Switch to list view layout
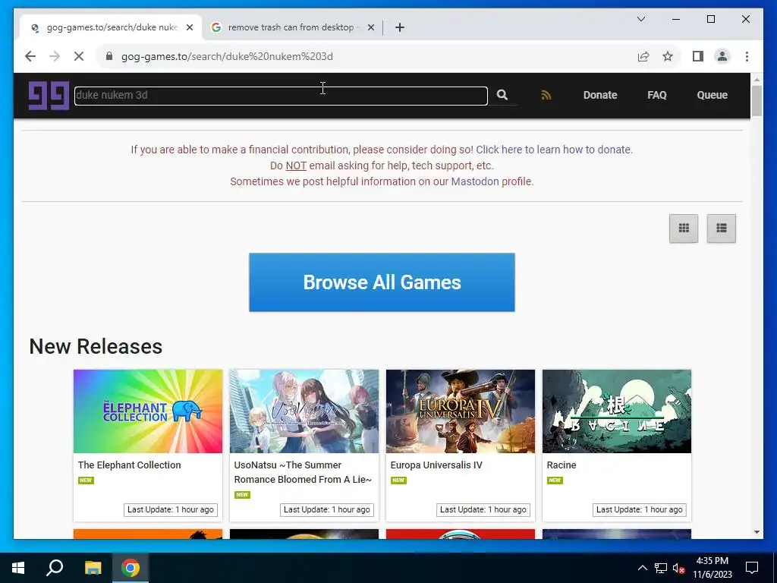The image size is (777, 583). point(722,228)
